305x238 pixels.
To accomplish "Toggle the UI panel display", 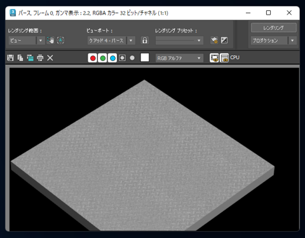I will click(x=224, y=58).
